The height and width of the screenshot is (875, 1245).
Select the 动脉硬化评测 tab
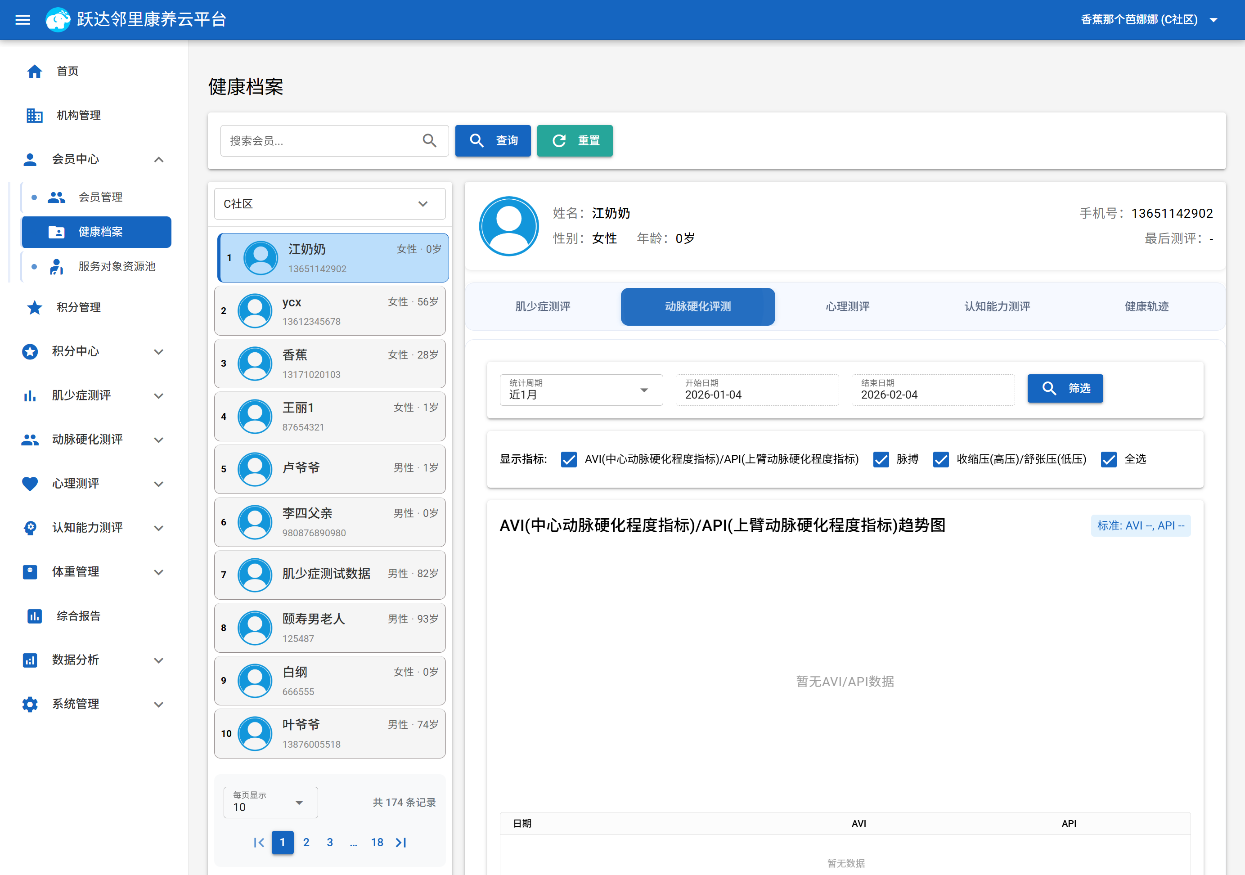698,307
